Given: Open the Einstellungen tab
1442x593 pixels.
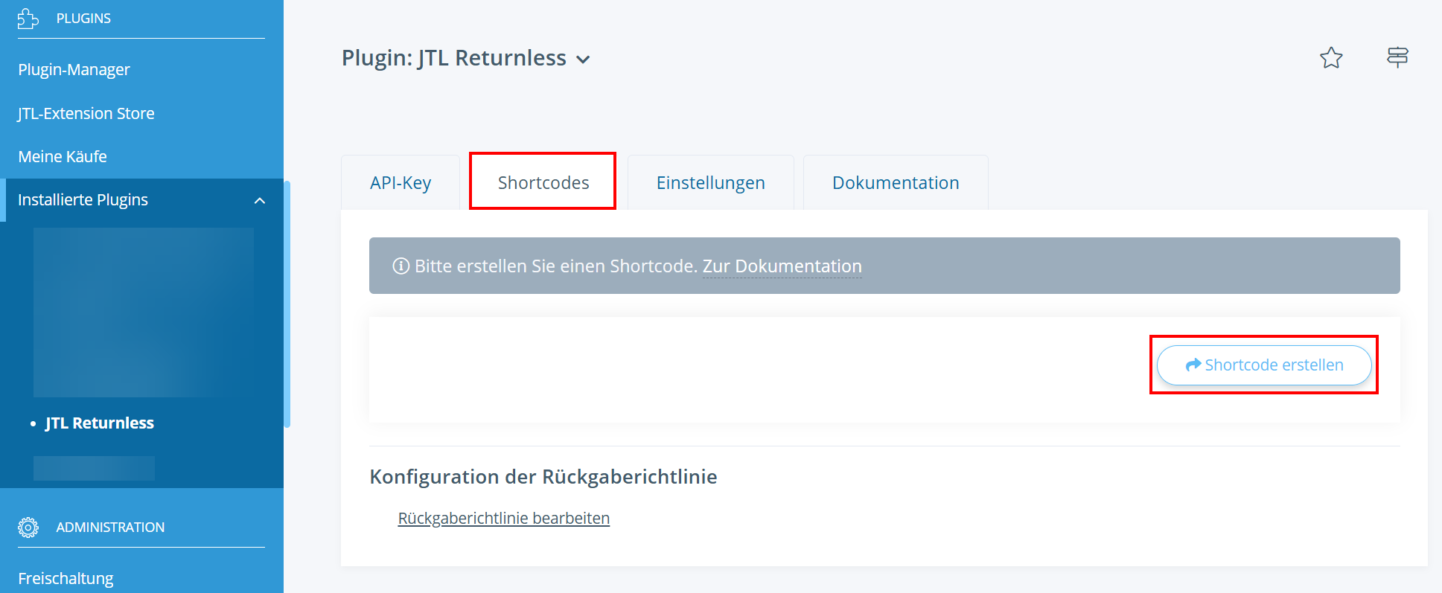Looking at the screenshot, I should pos(710,183).
